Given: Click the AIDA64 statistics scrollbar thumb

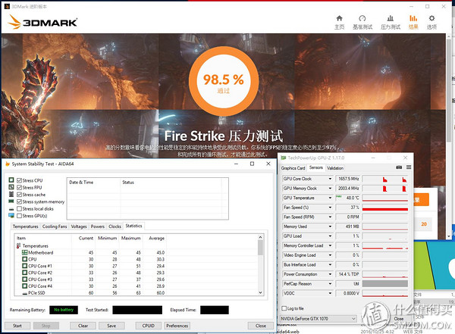Looking at the screenshot, I should [260, 248].
